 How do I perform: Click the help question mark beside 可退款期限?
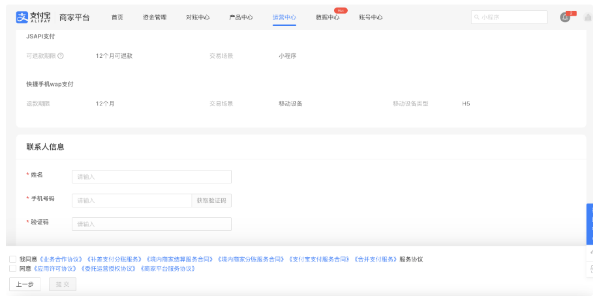61,56
